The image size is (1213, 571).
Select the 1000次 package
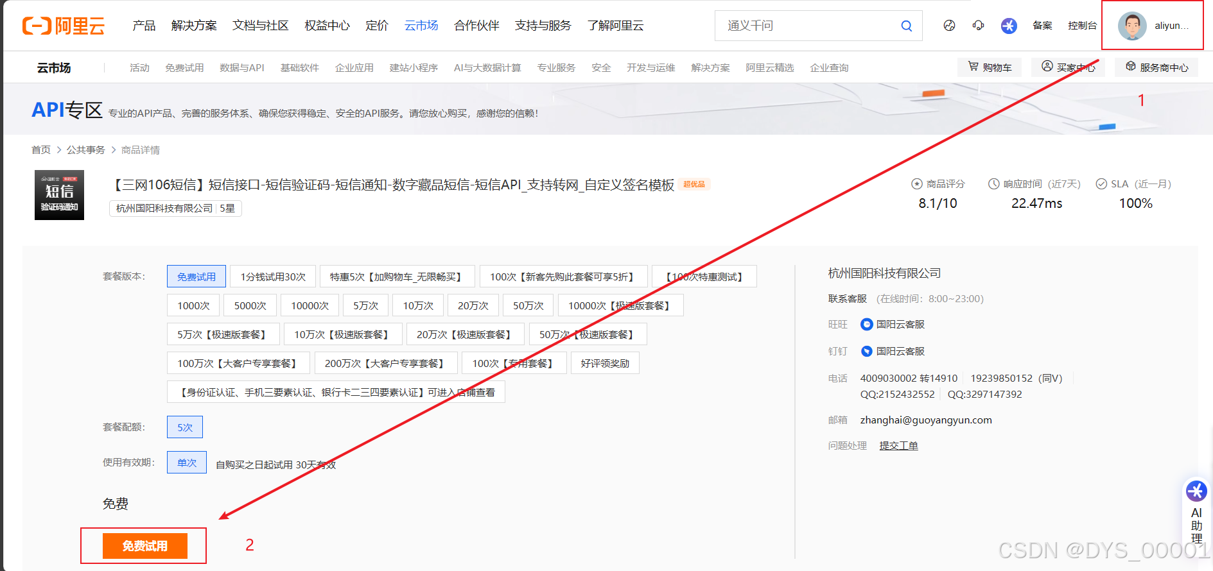pyautogui.click(x=193, y=305)
